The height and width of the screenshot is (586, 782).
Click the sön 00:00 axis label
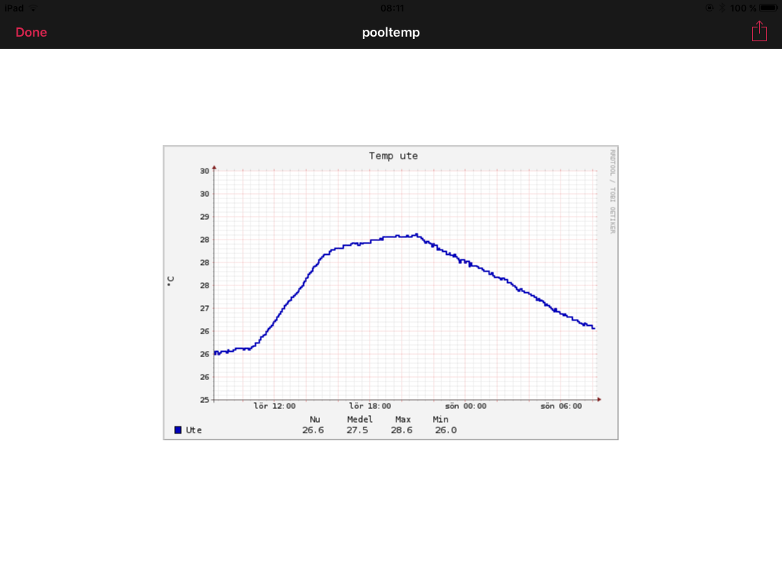466,406
